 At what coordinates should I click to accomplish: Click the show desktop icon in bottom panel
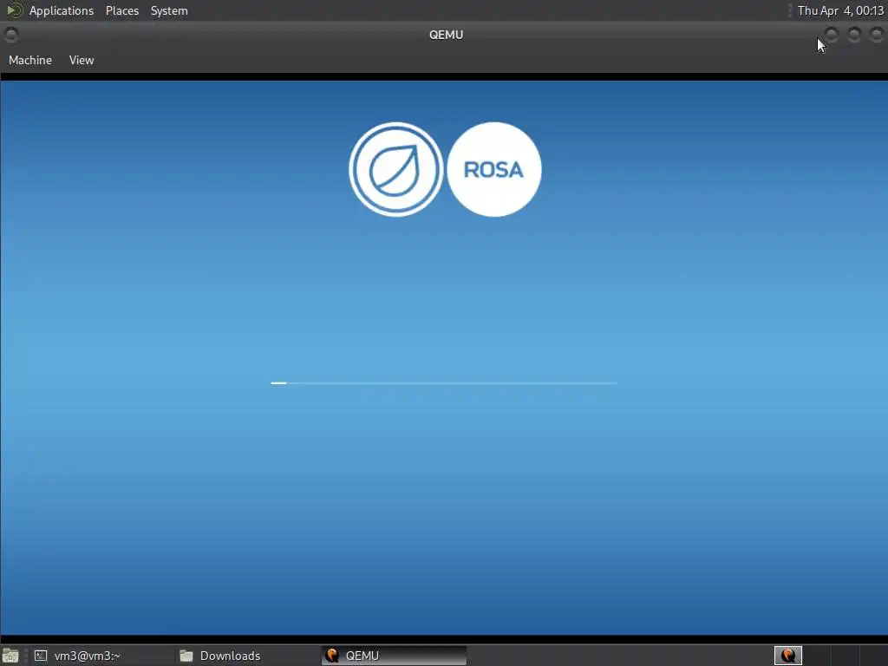pos(10,656)
